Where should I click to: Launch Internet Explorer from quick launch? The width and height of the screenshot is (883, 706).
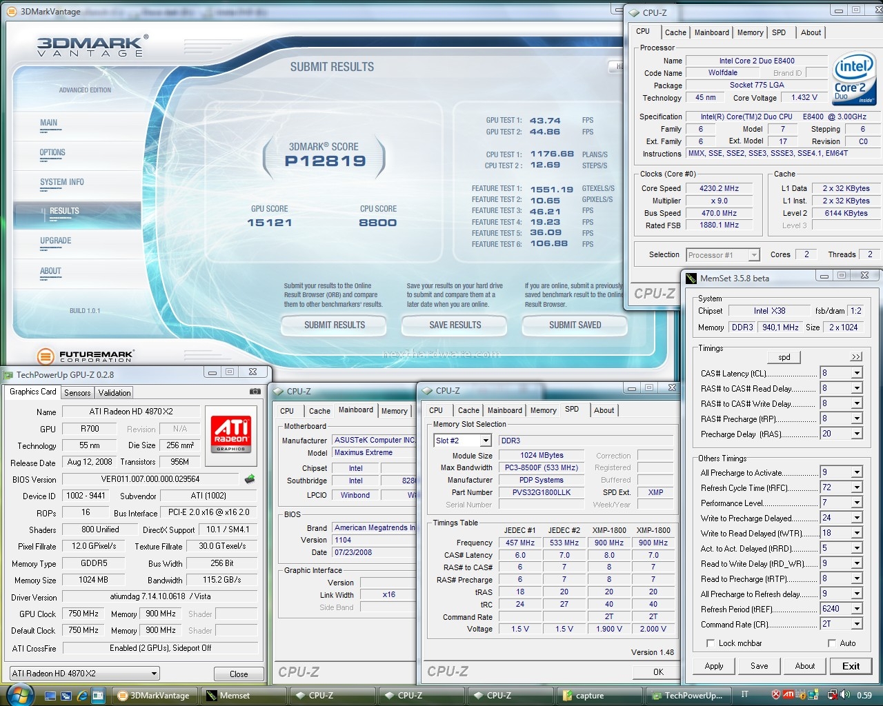(81, 695)
